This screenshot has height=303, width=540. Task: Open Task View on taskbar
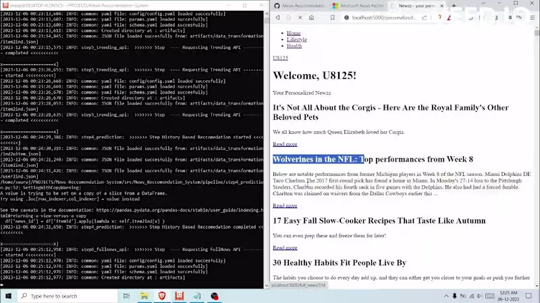126,296
